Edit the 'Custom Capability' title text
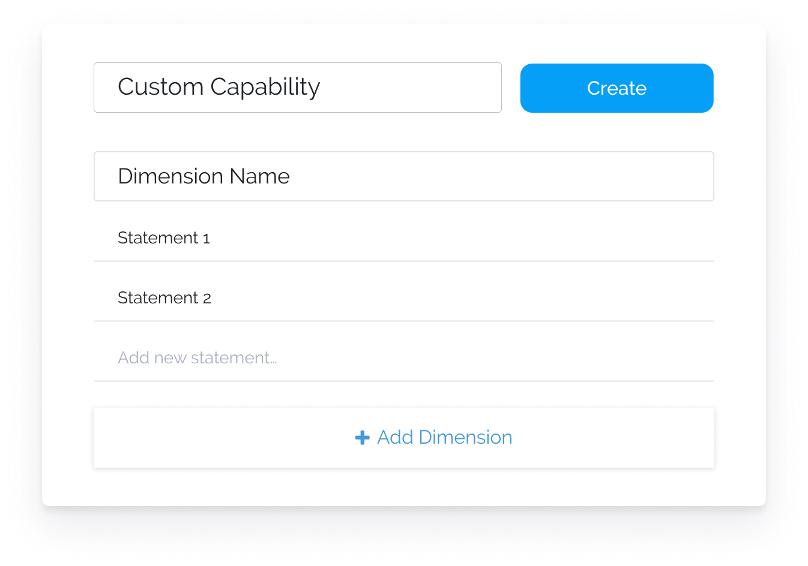 point(219,88)
